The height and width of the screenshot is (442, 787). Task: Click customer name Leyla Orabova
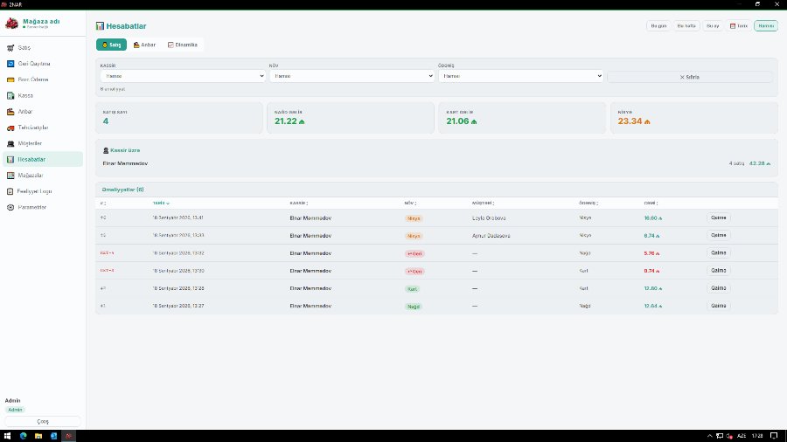click(x=489, y=218)
